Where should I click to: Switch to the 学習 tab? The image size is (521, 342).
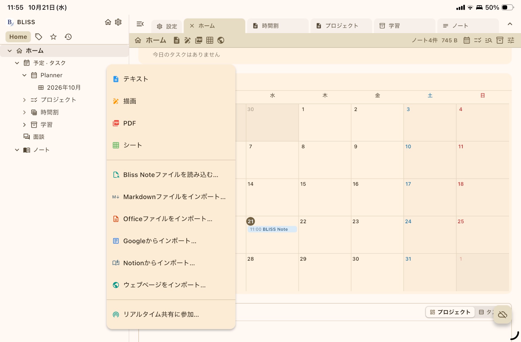[405, 26]
